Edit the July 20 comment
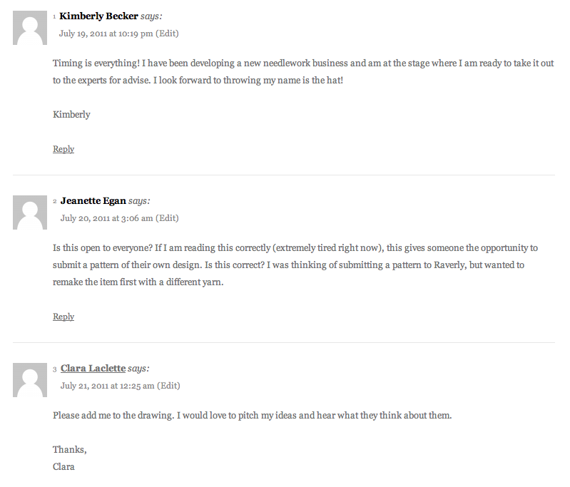 tap(167, 218)
